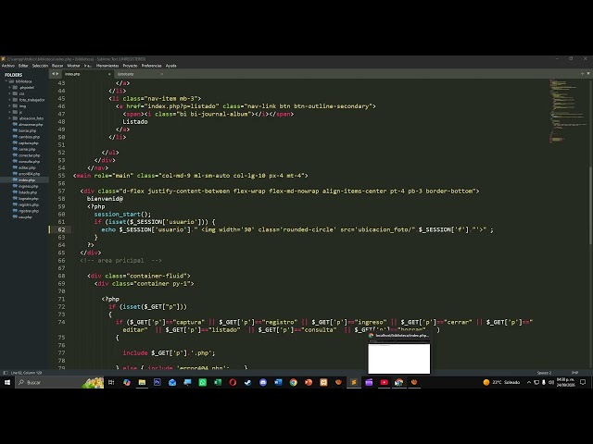Click 'bienvenid@' text on line 58
This screenshot has width=593, height=444.
coord(105,199)
